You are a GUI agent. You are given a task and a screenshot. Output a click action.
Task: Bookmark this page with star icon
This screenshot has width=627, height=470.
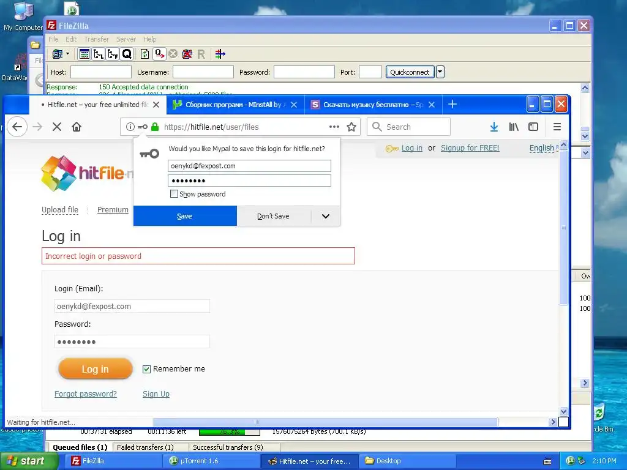click(351, 127)
